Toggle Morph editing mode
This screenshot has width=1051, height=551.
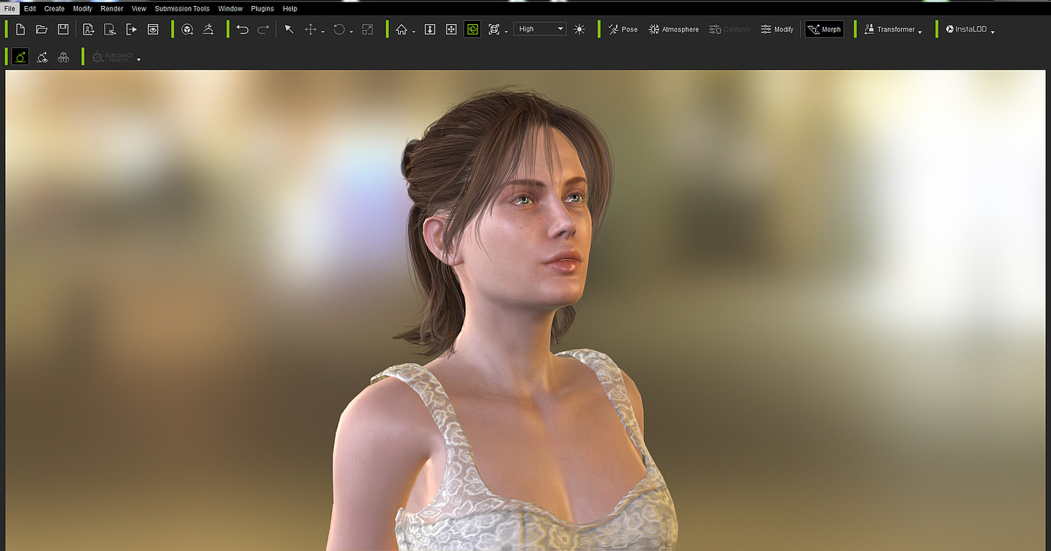[824, 29]
